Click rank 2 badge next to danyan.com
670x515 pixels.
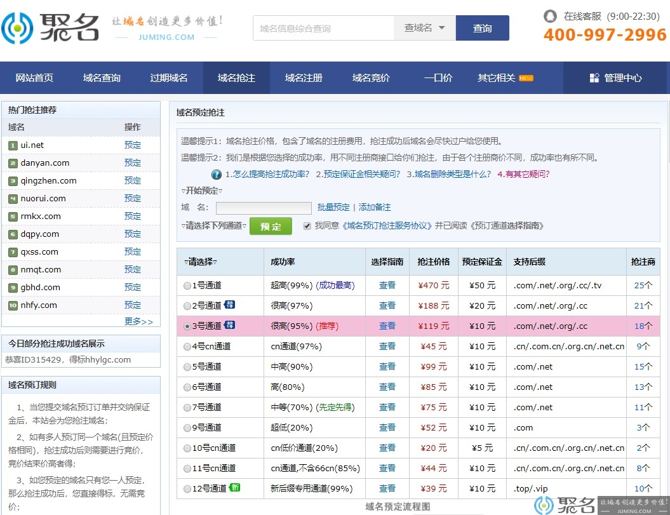point(13,163)
